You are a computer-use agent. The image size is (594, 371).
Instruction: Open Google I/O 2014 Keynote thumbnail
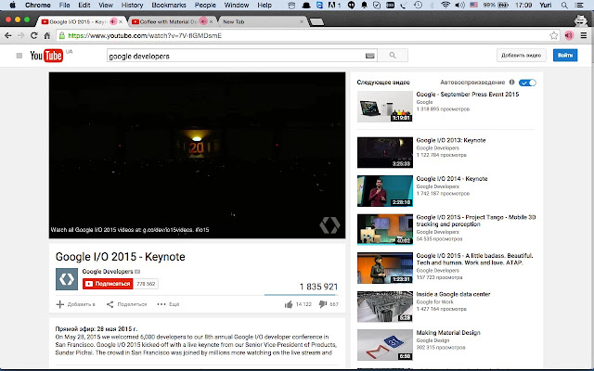(x=385, y=191)
